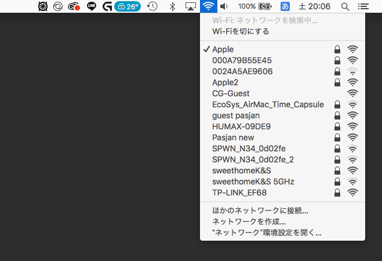Open the あ input source menu
The image size is (382, 261).
pos(285,6)
